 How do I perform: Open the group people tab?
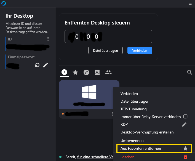click(108, 72)
